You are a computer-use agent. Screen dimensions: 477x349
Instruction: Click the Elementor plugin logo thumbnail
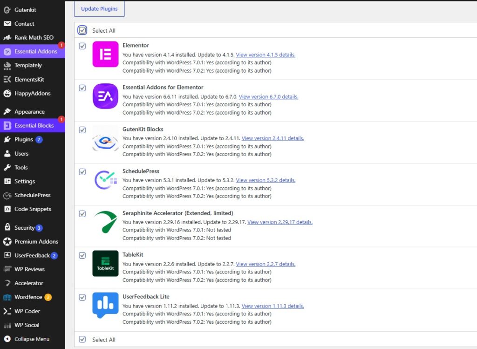pyautogui.click(x=105, y=54)
